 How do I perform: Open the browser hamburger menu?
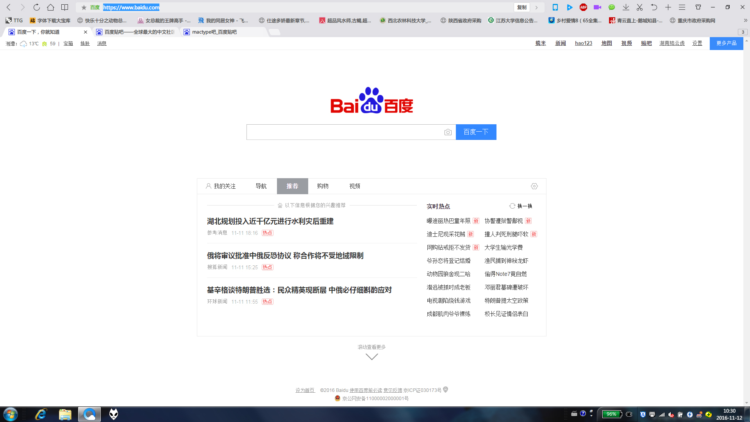(x=682, y=7)
